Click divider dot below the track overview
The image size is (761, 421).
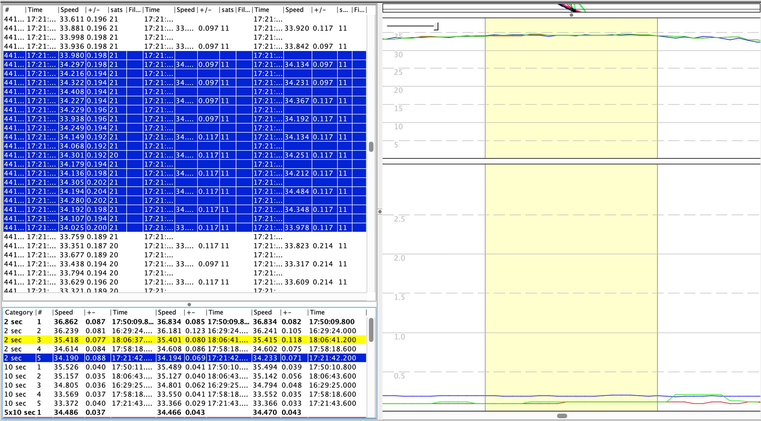click(571, 15)
